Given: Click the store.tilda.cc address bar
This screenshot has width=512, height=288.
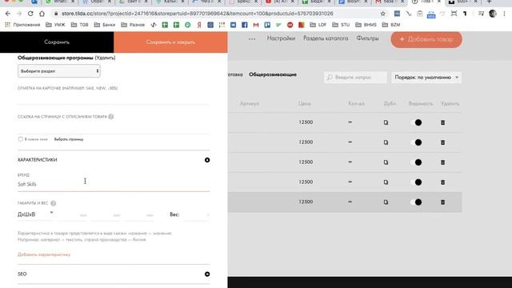Looking at the screenshot, I should (x=198, y=14).
